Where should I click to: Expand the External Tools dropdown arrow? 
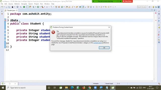[x=45, y=7]
